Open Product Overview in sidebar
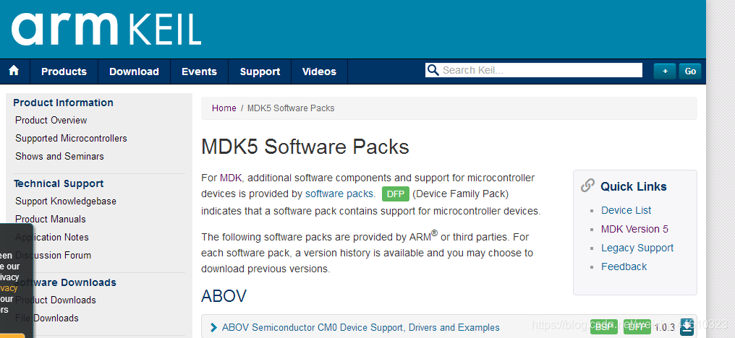Viewport: 735px width, 338px height. point(51,121)
